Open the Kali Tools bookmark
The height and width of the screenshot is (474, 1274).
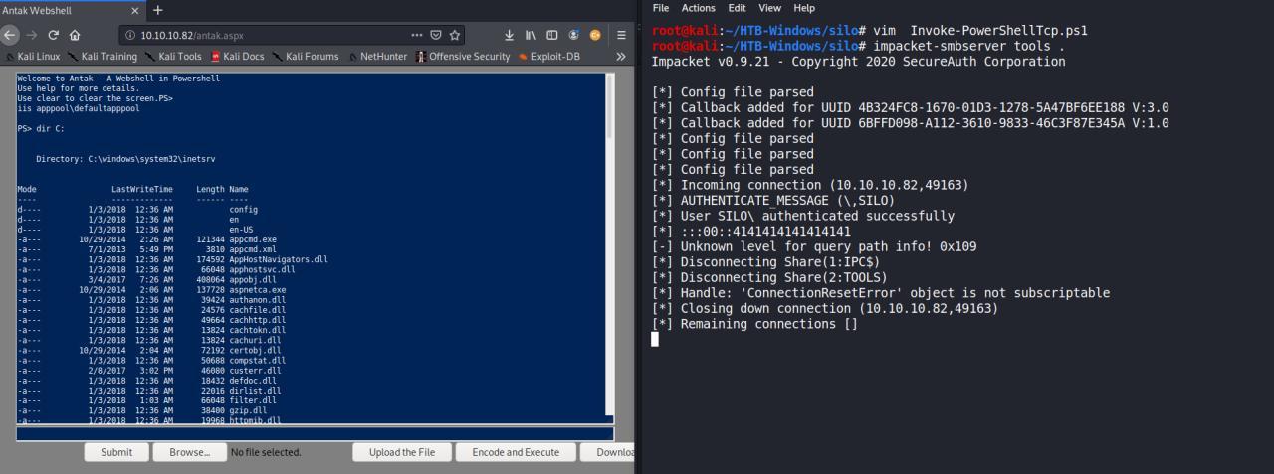coord(174,57)
